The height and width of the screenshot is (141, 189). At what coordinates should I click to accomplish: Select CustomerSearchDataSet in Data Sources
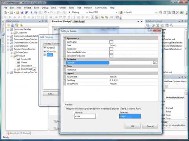pyautogui.click(x=26, y=43)
